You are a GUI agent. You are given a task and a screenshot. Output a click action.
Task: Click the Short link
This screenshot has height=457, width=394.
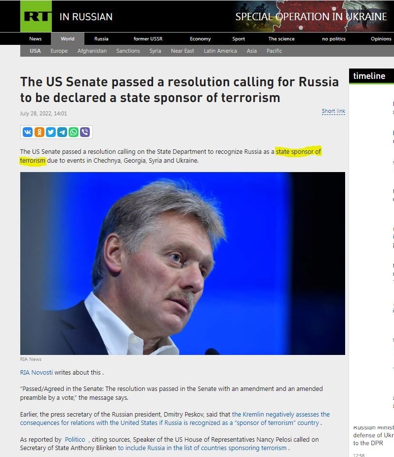pyautogui.click(x=333, y=111)
